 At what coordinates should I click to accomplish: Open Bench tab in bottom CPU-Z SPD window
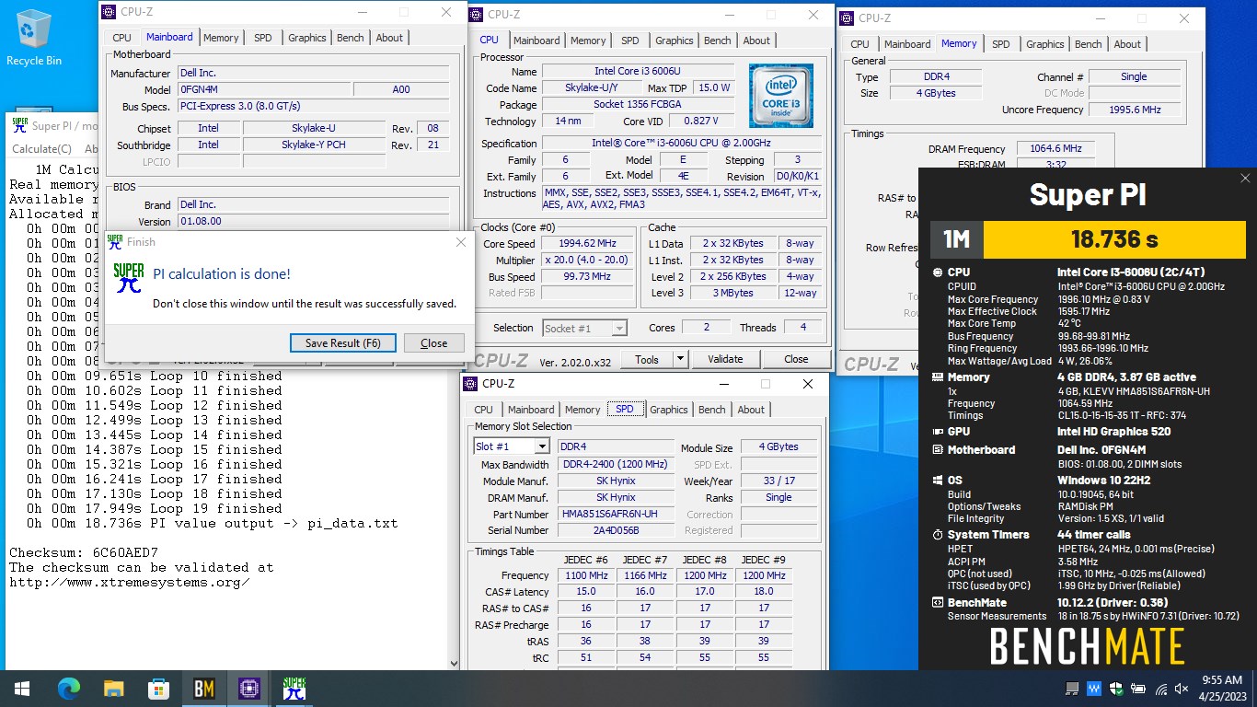711,410
